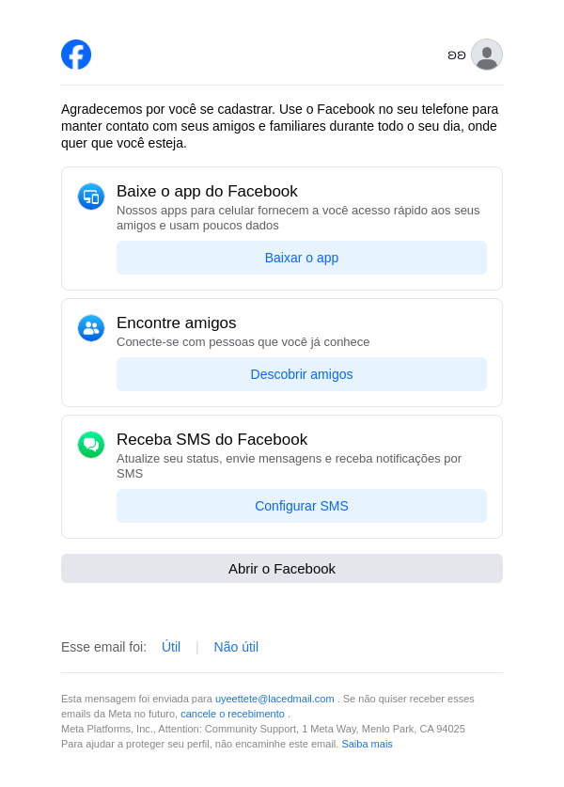Open the Saiba mais link
The height and width of the screenshot is (787, 564).
(x=367, y=744)
